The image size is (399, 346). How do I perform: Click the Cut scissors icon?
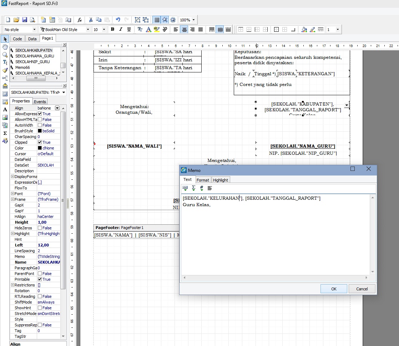(x=91, y=20)
